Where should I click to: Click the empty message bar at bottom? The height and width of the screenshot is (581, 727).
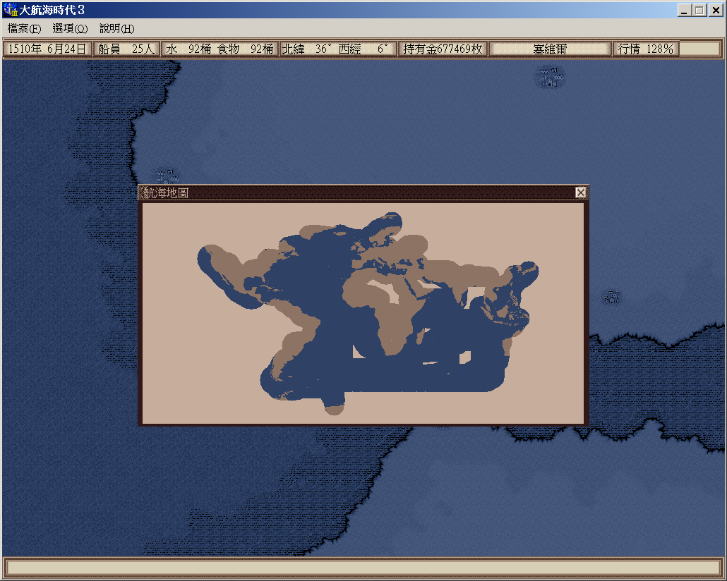click(363, 568)
